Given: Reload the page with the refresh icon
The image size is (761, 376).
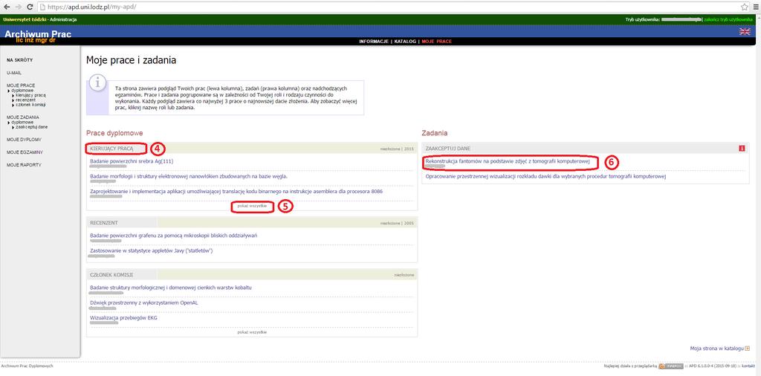Looking at the screenshot, I should pos(30,7).
